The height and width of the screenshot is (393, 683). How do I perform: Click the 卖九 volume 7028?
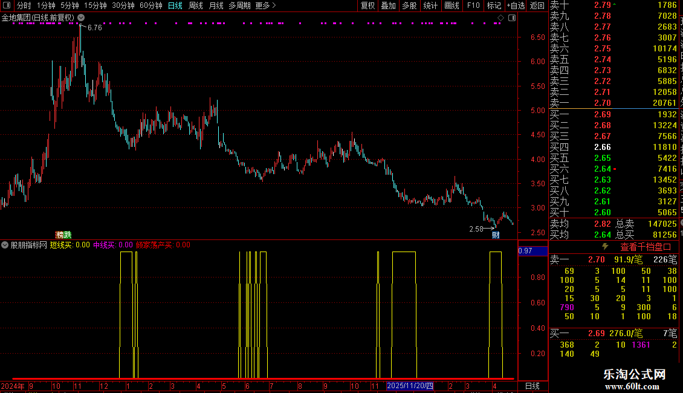pyautogui.click(x=667, y=16)
